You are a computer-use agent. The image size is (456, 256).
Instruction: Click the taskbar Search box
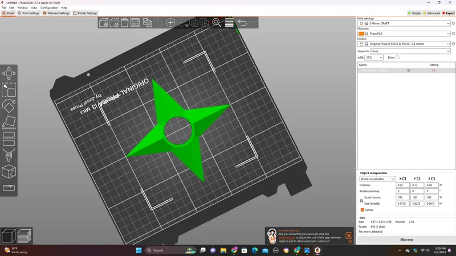coord(170,250)
